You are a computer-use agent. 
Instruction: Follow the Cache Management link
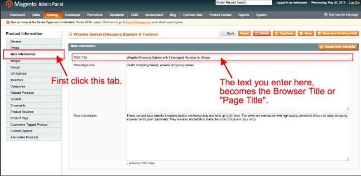[x=139, y=22]
